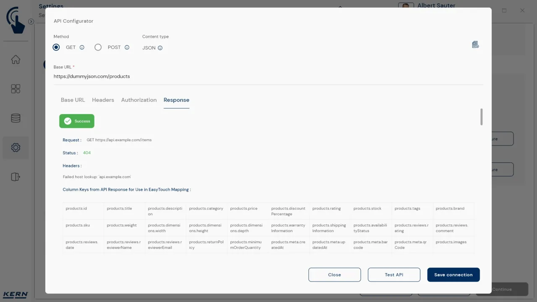Click the Close button in dialog
This screenshot has width=537, height=302.
pyautogui.click(x=334, y=275)
